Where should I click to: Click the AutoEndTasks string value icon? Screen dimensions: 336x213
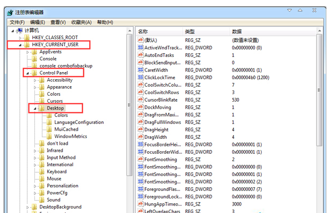[140, 55]
